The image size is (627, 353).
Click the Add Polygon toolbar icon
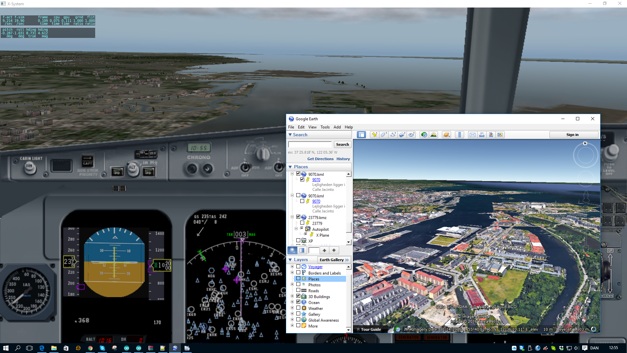384,135
